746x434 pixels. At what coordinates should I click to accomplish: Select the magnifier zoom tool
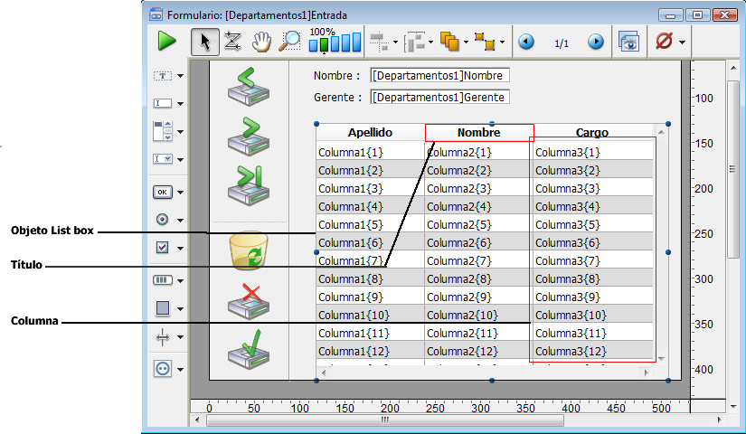pos(290,42)
